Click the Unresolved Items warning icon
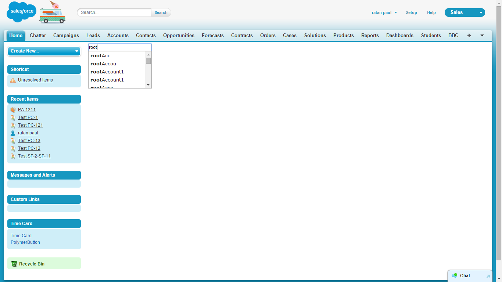502x282 pixels. [x=13, y=80]
